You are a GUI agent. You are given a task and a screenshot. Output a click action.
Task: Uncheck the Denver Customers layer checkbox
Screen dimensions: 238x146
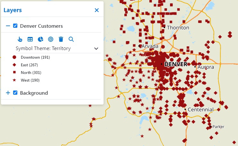pos(15,26)
